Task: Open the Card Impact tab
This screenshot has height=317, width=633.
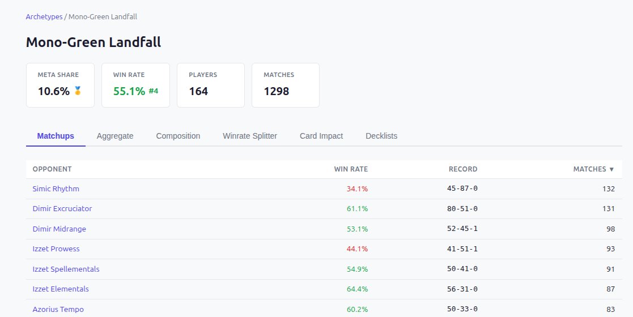Action: 321,136
